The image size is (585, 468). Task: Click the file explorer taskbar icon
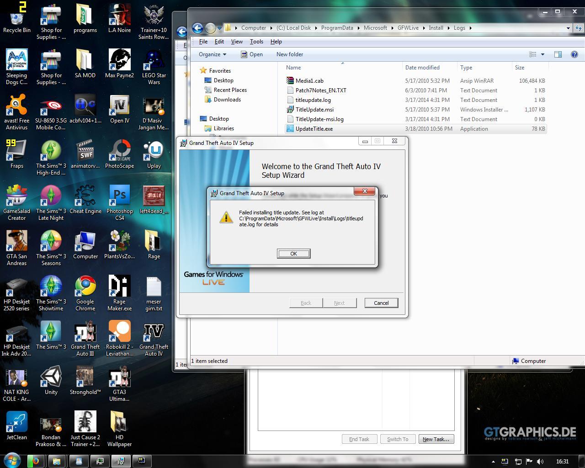pyautogui.click(x=57, y=461)
